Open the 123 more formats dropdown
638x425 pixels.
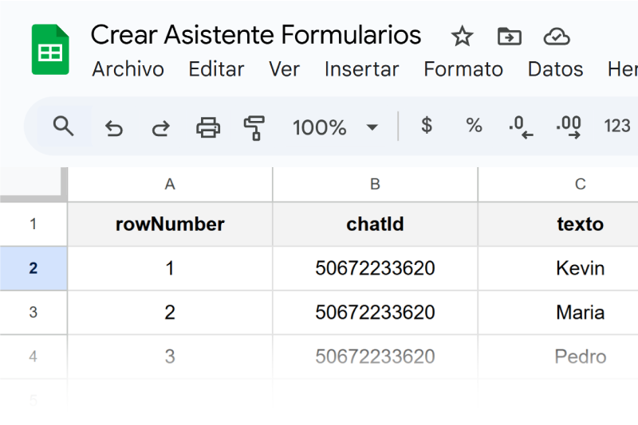pyautogui.click(x=616, y=126)
